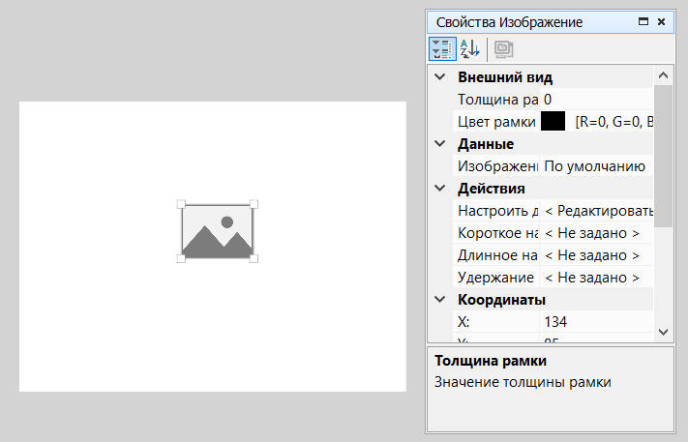Click the black frame color swatch

(553, 122)
